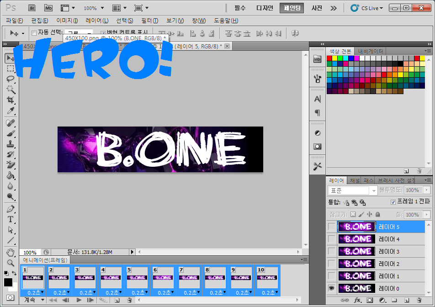Select the Healing Brush tool
Image resolution: width=435 pixels, height=307 pixels.
[10, 123]
